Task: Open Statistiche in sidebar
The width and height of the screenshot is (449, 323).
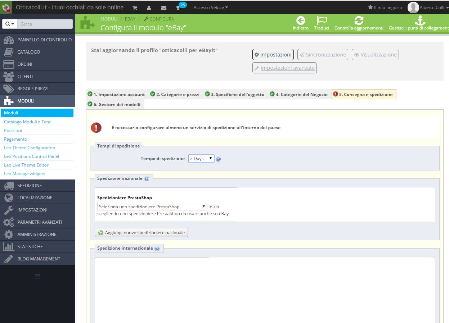Action: pyautogui.click(x=37, y=247)
